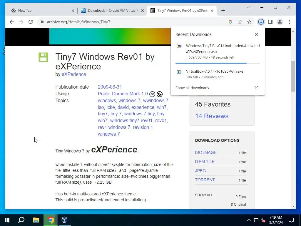The height and width of the screenshot is (226, 301).
Task: Open the 2009-08-31 publication date link
Action: coord(110,87)
